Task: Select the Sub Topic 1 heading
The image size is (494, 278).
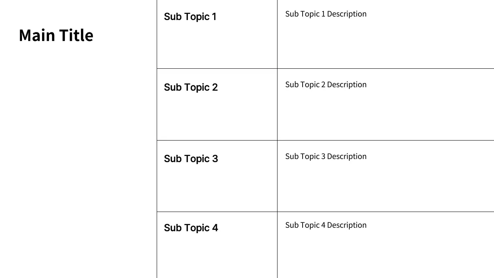Action: coord(190,17)
